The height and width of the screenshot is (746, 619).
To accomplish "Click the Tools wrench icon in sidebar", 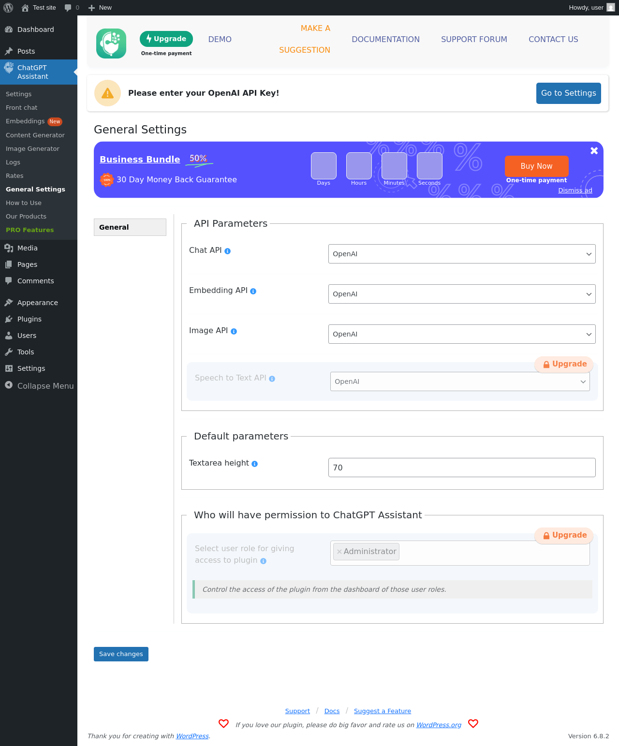I will pos(9,352).
